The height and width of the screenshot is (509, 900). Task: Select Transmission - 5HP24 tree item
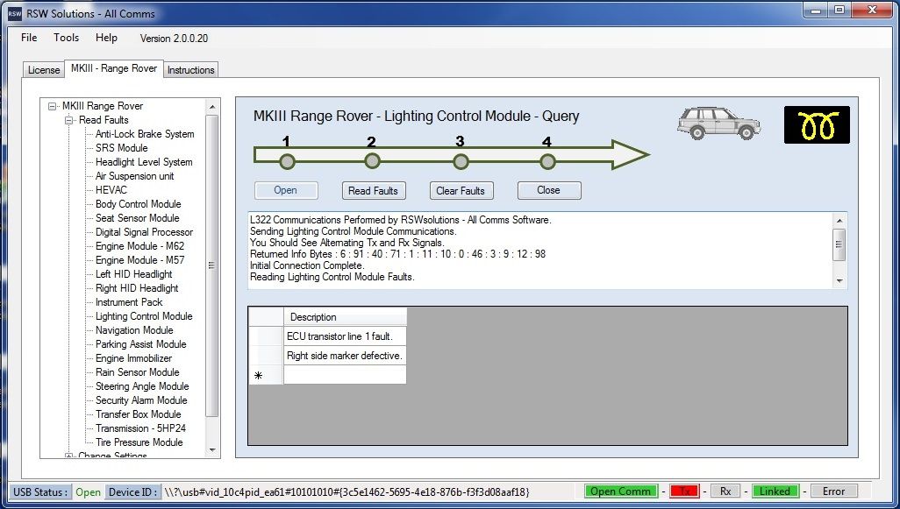140,428
